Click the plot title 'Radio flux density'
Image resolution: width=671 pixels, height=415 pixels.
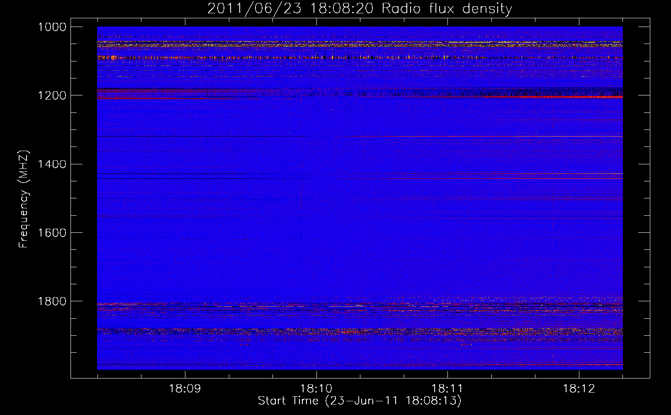click(x=447, y=9)
